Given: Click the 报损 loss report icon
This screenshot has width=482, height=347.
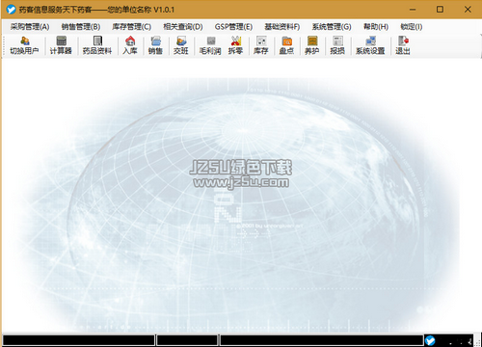Looking at the screenshot, I should [x=337, y=45].
